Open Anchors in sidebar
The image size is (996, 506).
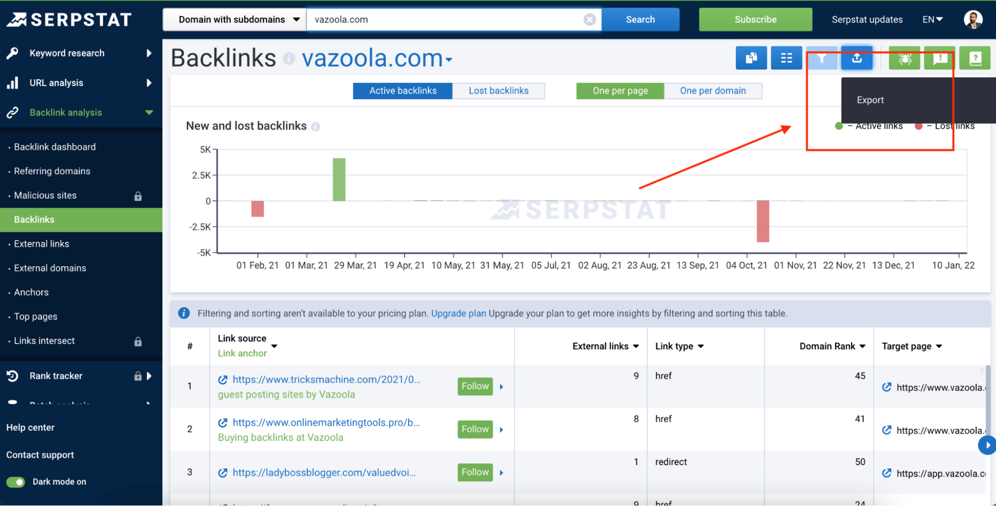(31, 293)
